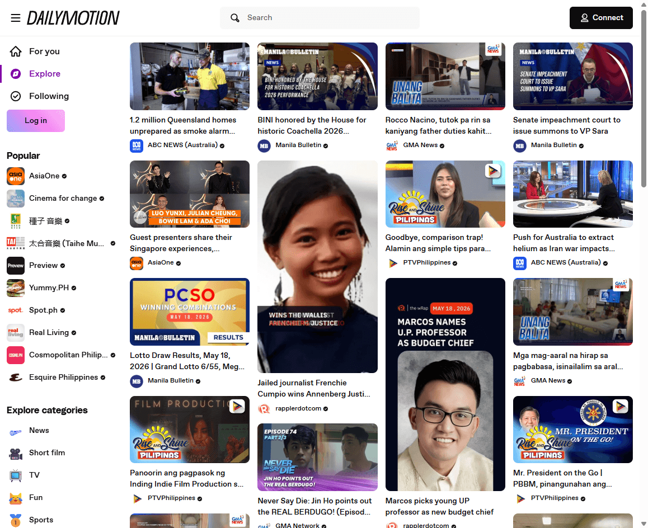Open 'Jailed journalist Frenchie Cumpio' video title
Image resolution: width=648 pixels, height=528 pixels.
(x=314, y=388)
